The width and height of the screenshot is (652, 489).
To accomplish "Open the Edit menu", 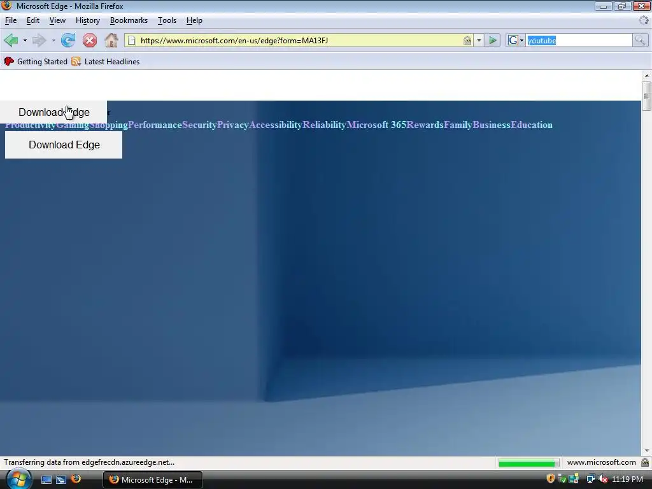I will click(33, 20).
